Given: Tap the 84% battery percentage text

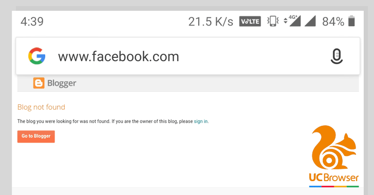Looking at the screenshot, I should click(x=333, y=22).
